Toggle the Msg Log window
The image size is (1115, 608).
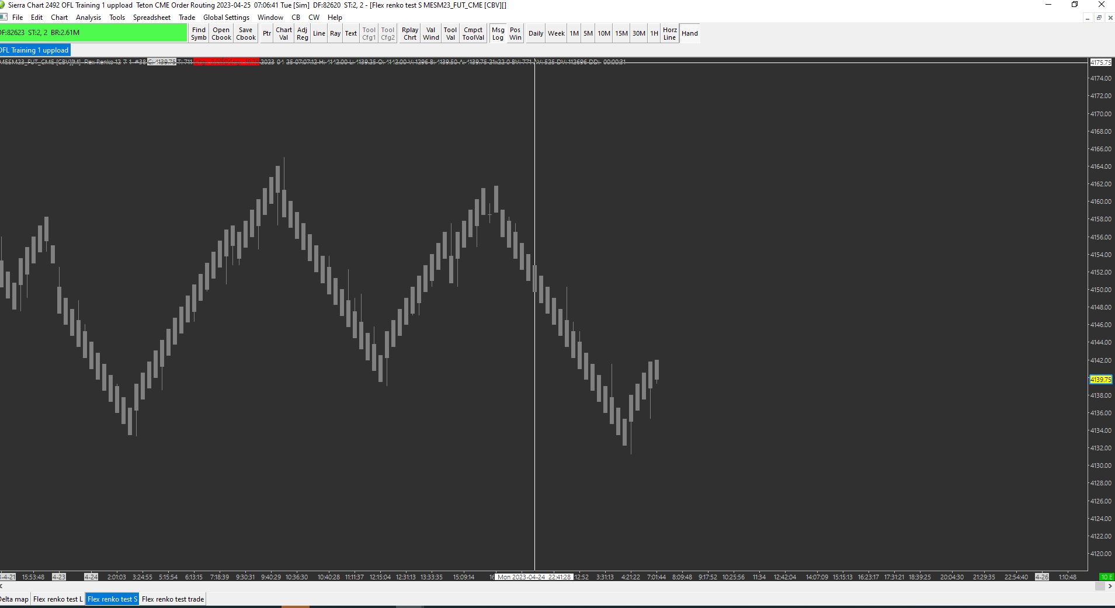tap(498, 33)
